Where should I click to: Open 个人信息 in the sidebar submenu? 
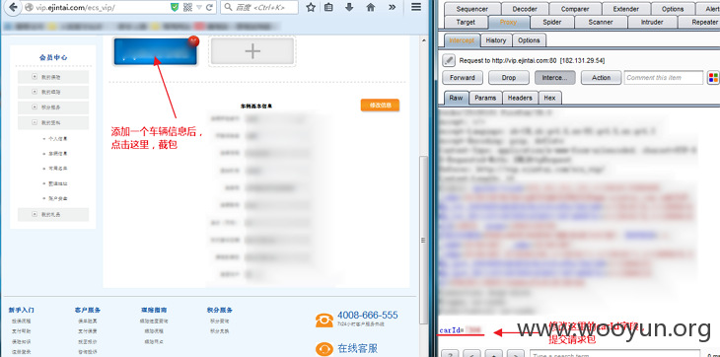click(x=58, y=139)
